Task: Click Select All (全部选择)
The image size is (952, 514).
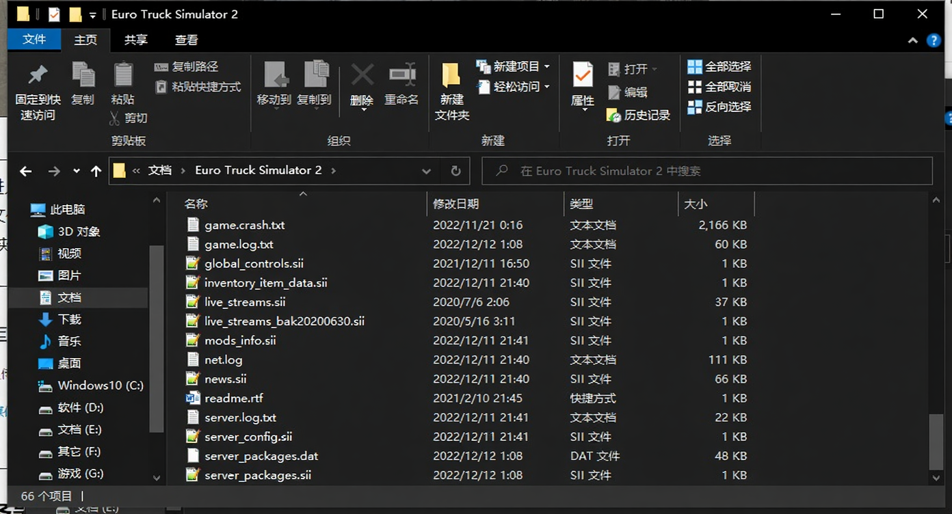Action: coord(719,66)
